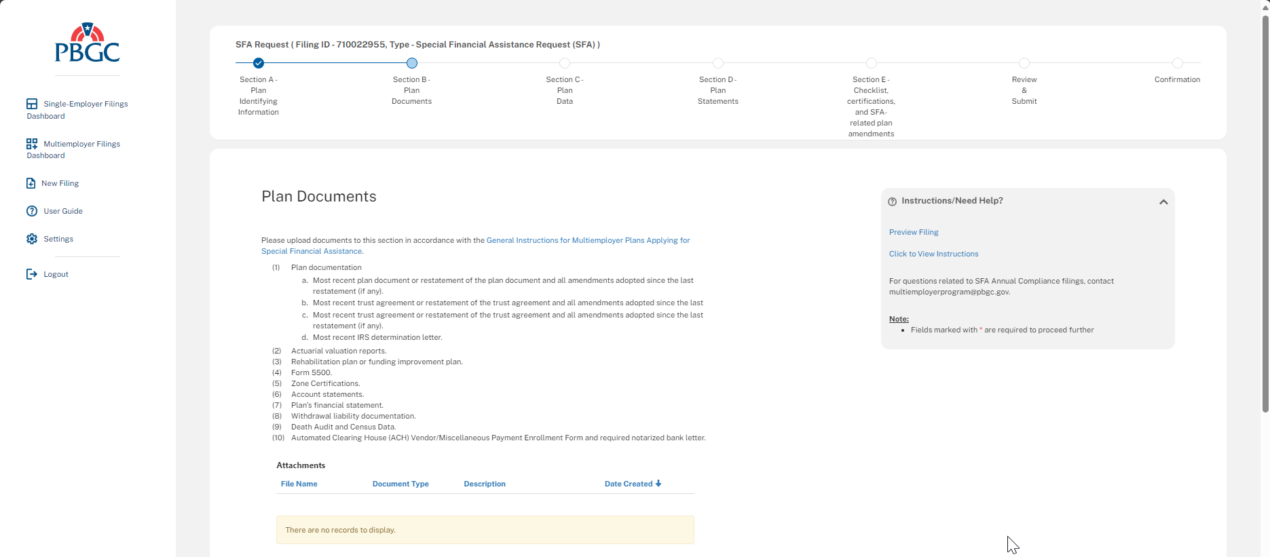
Task: Select the Section B Plan Documents step
Action: pyautogui.click(x=412, y=63)
